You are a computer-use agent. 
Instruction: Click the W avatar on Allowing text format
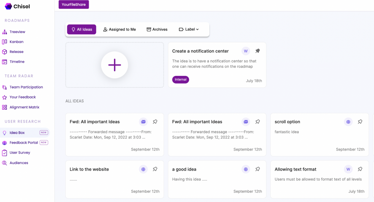coord(348,169)
